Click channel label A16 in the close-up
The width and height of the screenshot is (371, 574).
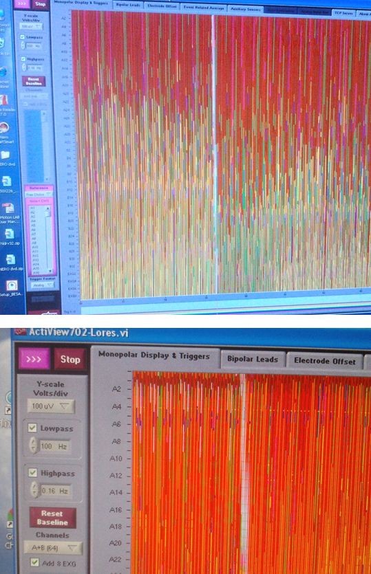coord(116,509)
